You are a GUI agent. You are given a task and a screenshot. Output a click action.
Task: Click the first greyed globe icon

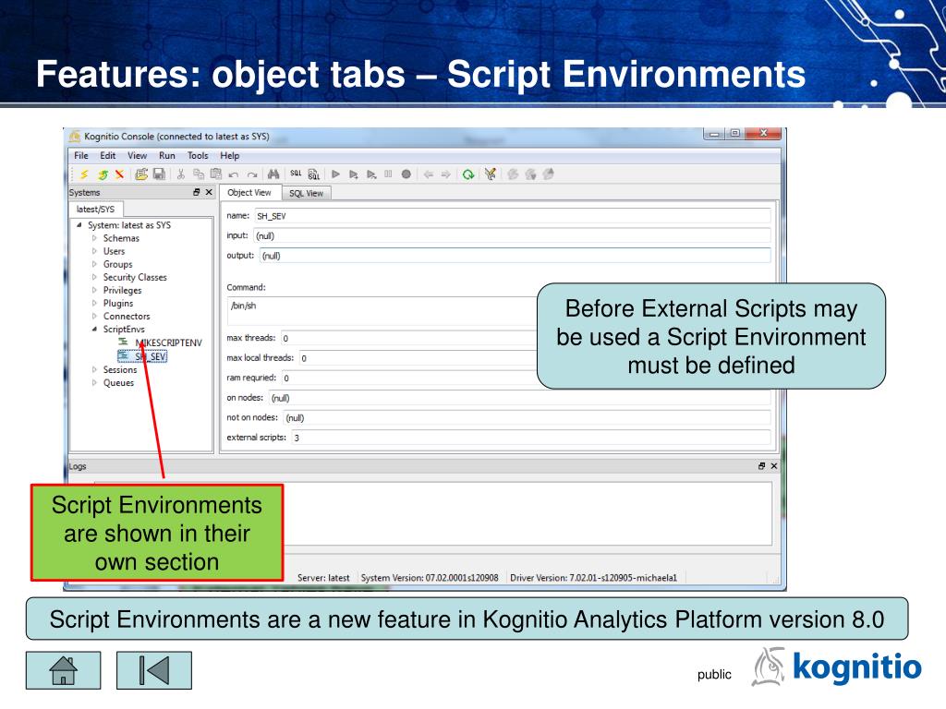513,174
